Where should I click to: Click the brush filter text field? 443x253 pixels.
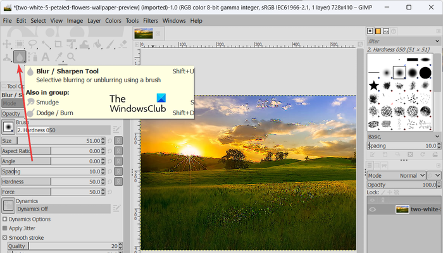coord(399,41)
